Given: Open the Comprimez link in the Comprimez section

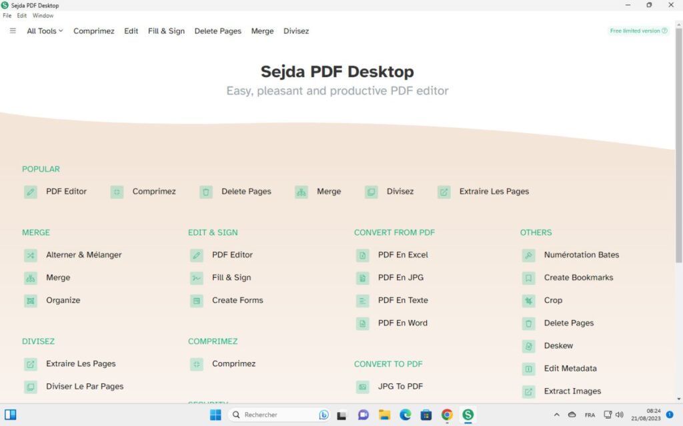Looking at the screenshot, I should tap(234, 364).
